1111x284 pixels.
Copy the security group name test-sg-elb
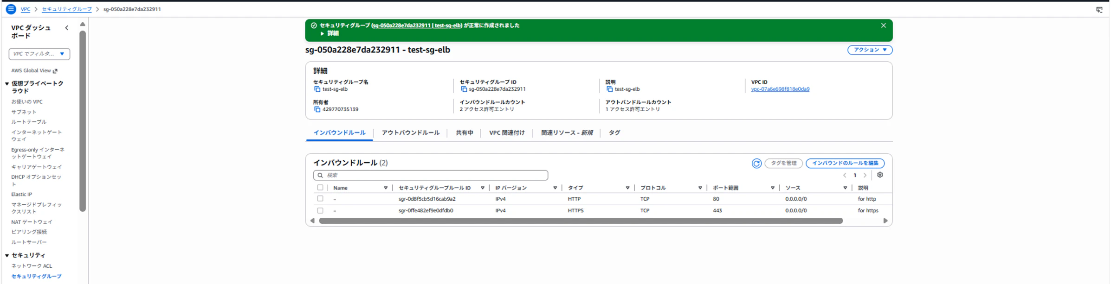coord(317,89)
